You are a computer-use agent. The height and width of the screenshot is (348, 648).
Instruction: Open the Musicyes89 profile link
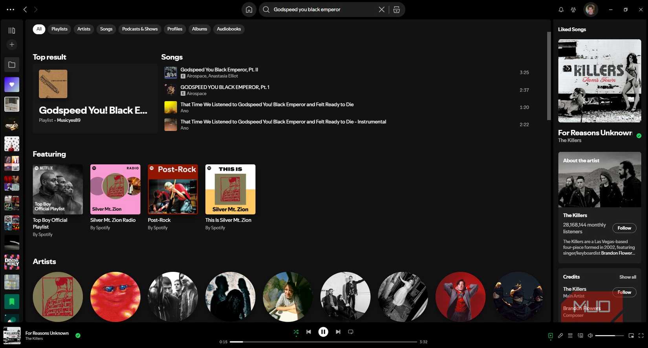(x=69, y=120)
